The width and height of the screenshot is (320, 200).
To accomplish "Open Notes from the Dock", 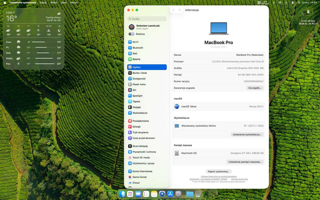I will coord(154,194).
